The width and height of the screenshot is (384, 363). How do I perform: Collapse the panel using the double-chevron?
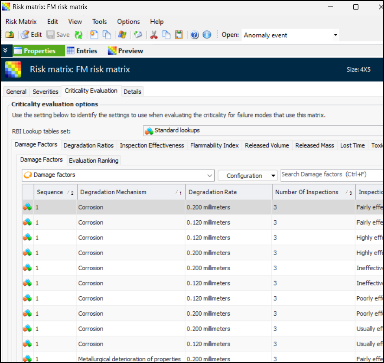(x=5, y=51)
